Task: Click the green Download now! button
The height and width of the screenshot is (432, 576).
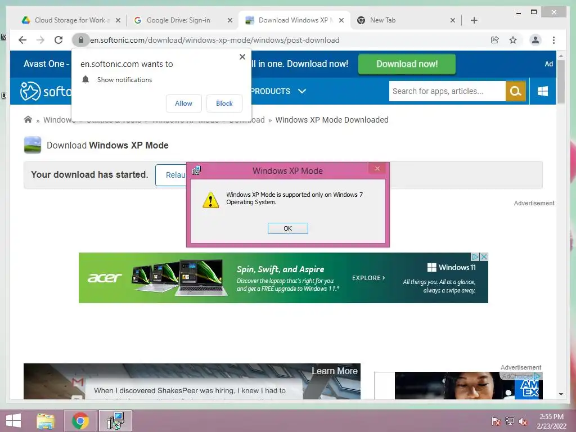Action: pyautogui.click(x=407, y=64)
